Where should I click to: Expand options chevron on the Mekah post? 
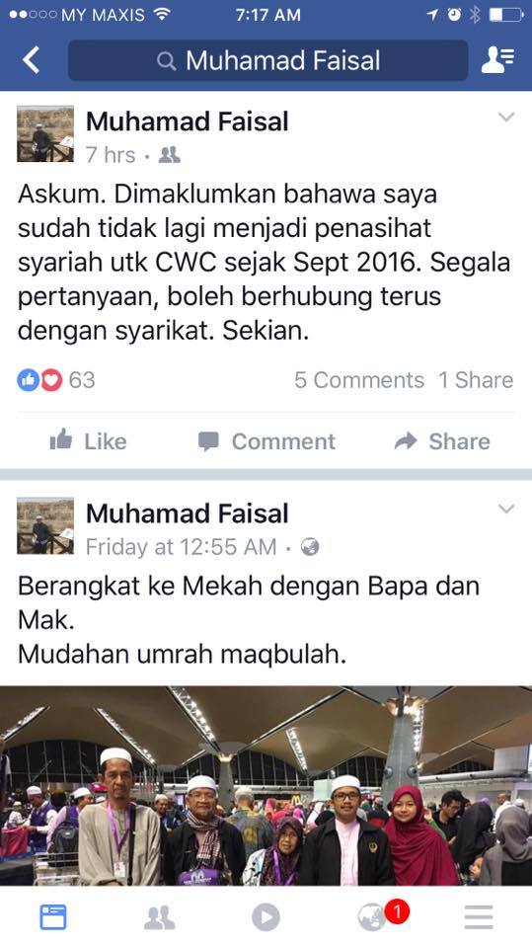click(506, 509)
